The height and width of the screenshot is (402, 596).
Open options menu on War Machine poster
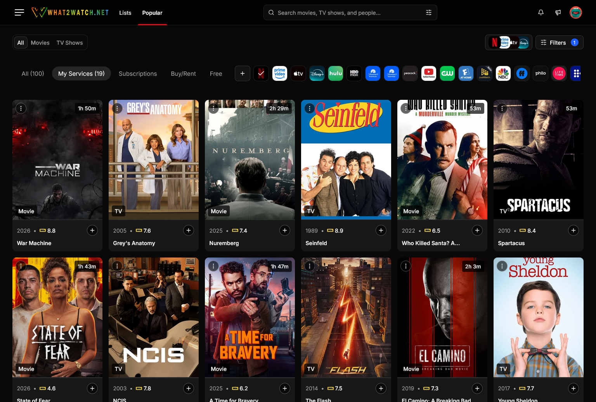[21, 108]
